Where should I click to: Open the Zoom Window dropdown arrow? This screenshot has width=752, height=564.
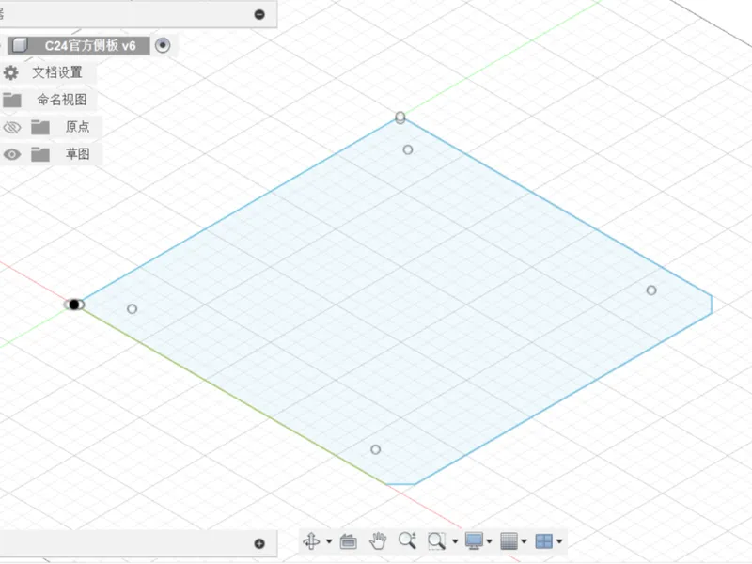pyautogui.click(x=455, y=541)
